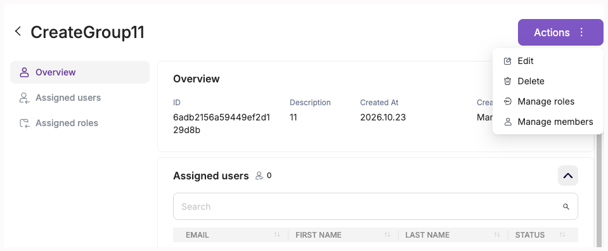Click the Created At date 2026.10.23
Viewport: 608px width, 251px height.
click(383, 117)
